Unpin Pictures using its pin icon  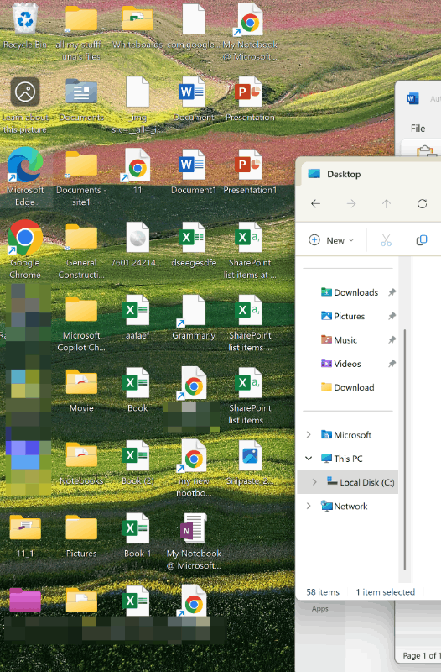pyautogui.click(x=392, y=317)
